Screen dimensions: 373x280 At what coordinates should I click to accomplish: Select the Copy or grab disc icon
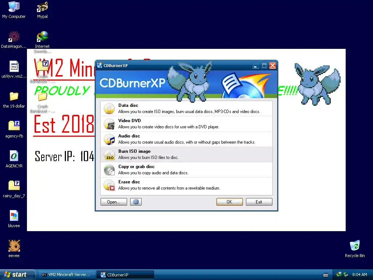(109, 170)
